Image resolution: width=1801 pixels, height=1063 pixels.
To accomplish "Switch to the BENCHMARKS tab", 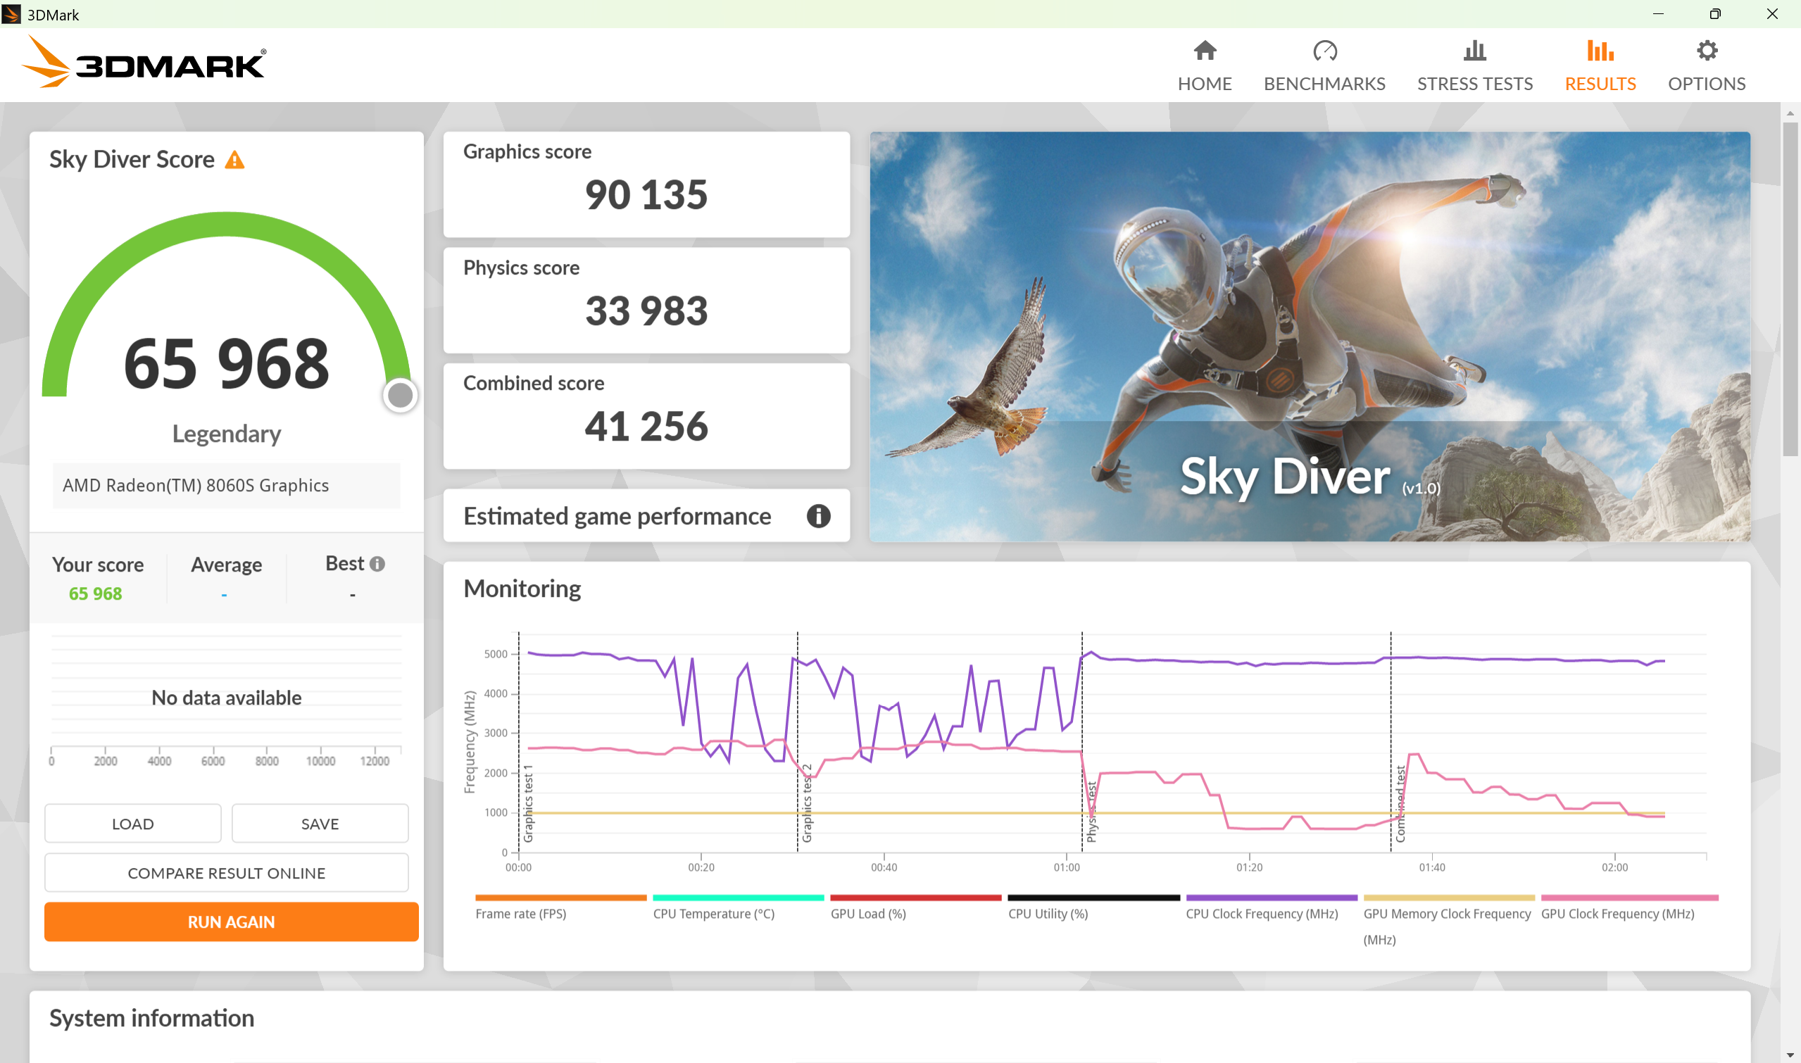I will tap(1324, 84).
